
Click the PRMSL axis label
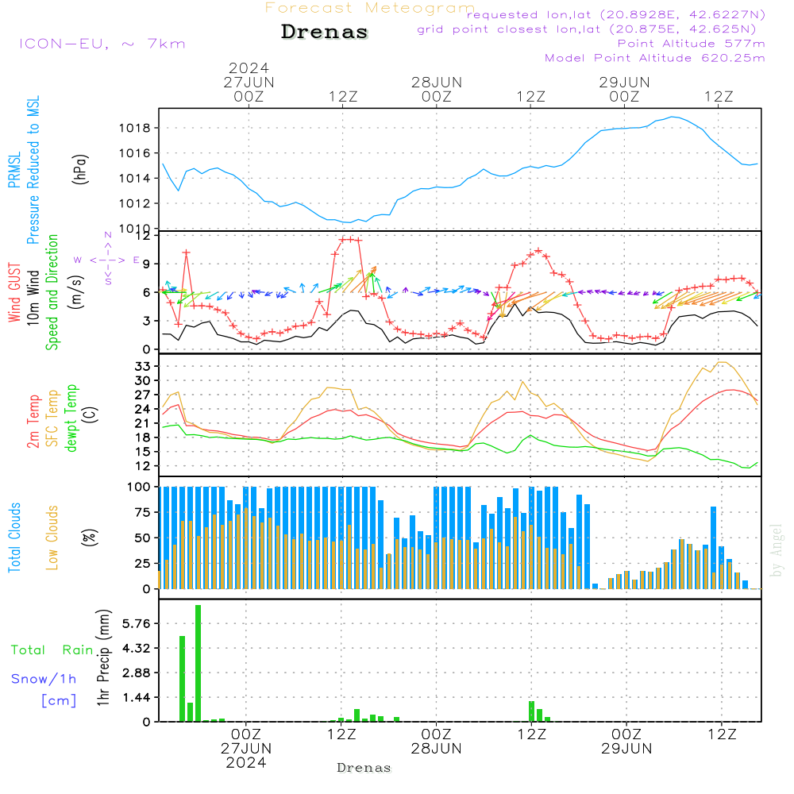(x=15, y=170)
